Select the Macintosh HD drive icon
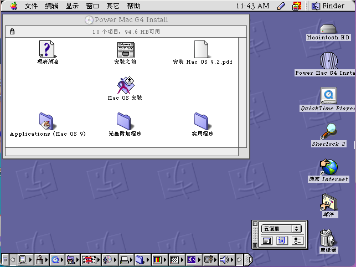The width and height of the screenshot is (356, 267). (328, 29)
